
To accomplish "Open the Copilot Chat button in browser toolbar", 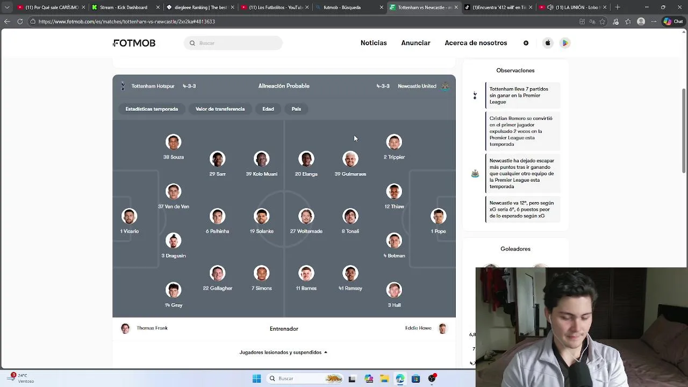I will (673, 21).
